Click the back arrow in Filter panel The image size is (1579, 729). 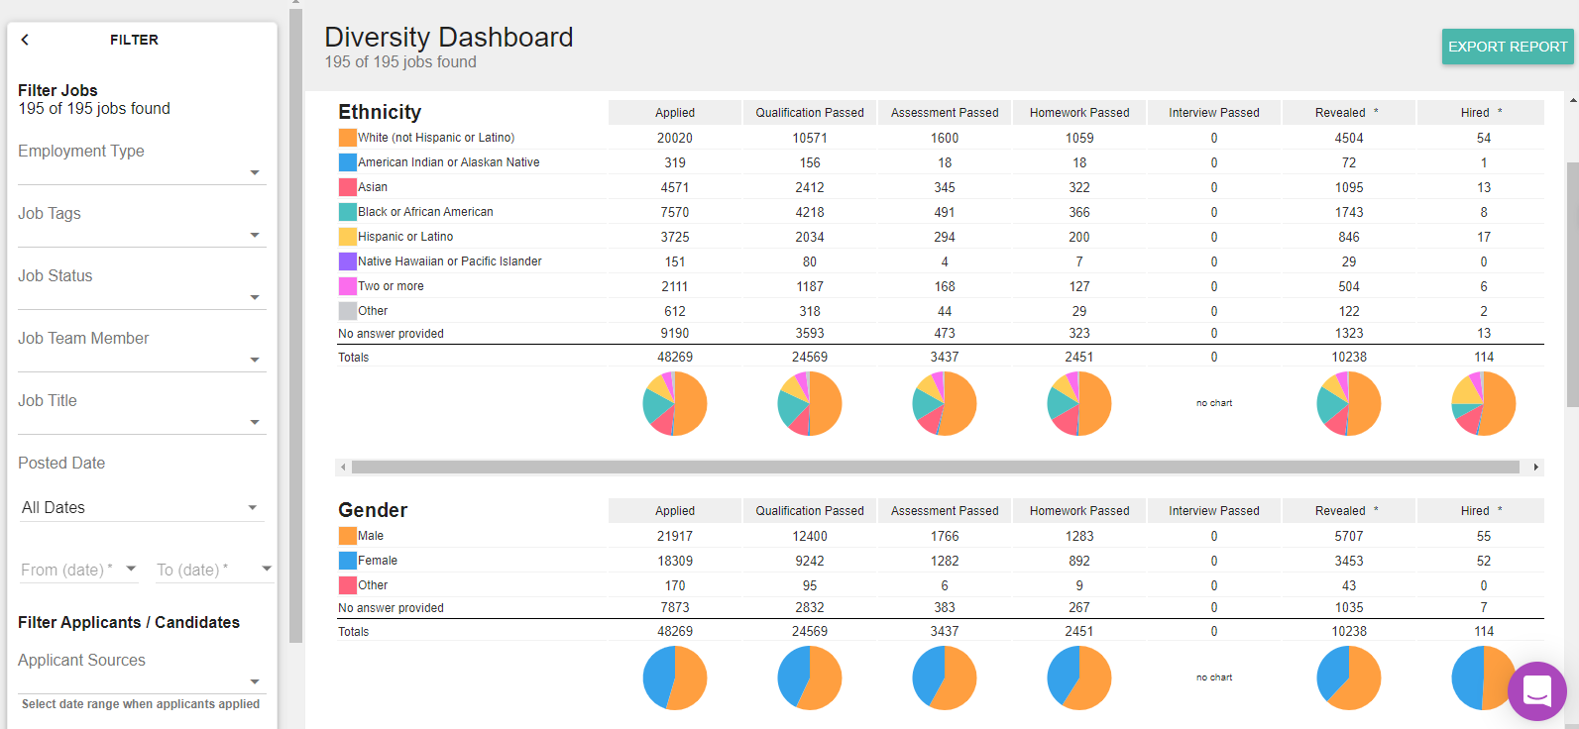tap(25, 40)
